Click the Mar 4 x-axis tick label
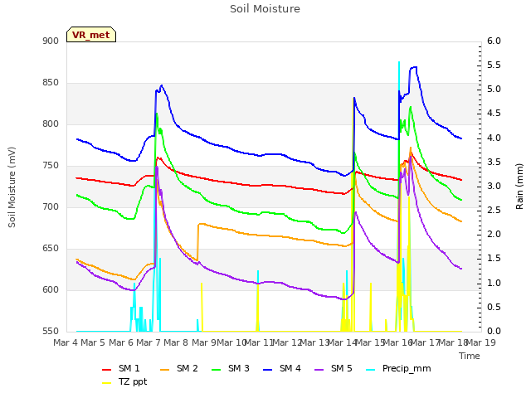 [66, 342]
